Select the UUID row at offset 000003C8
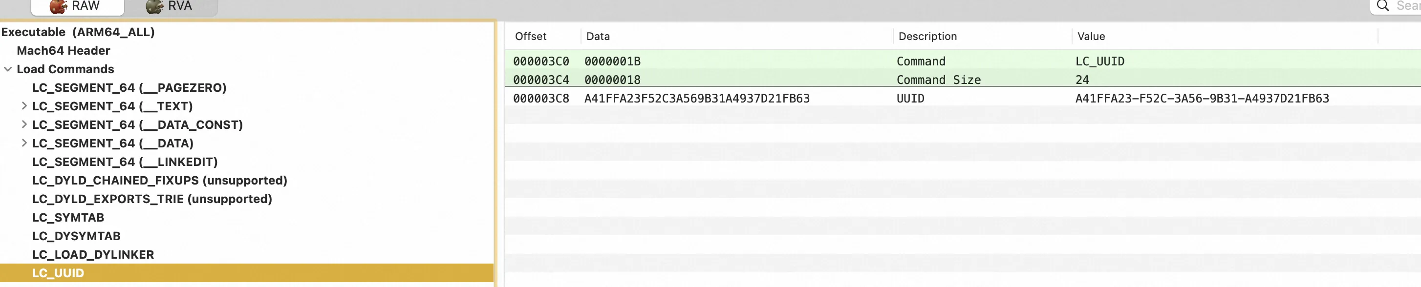This screenshot has height=287, width=1421. (x=963, y=99)
